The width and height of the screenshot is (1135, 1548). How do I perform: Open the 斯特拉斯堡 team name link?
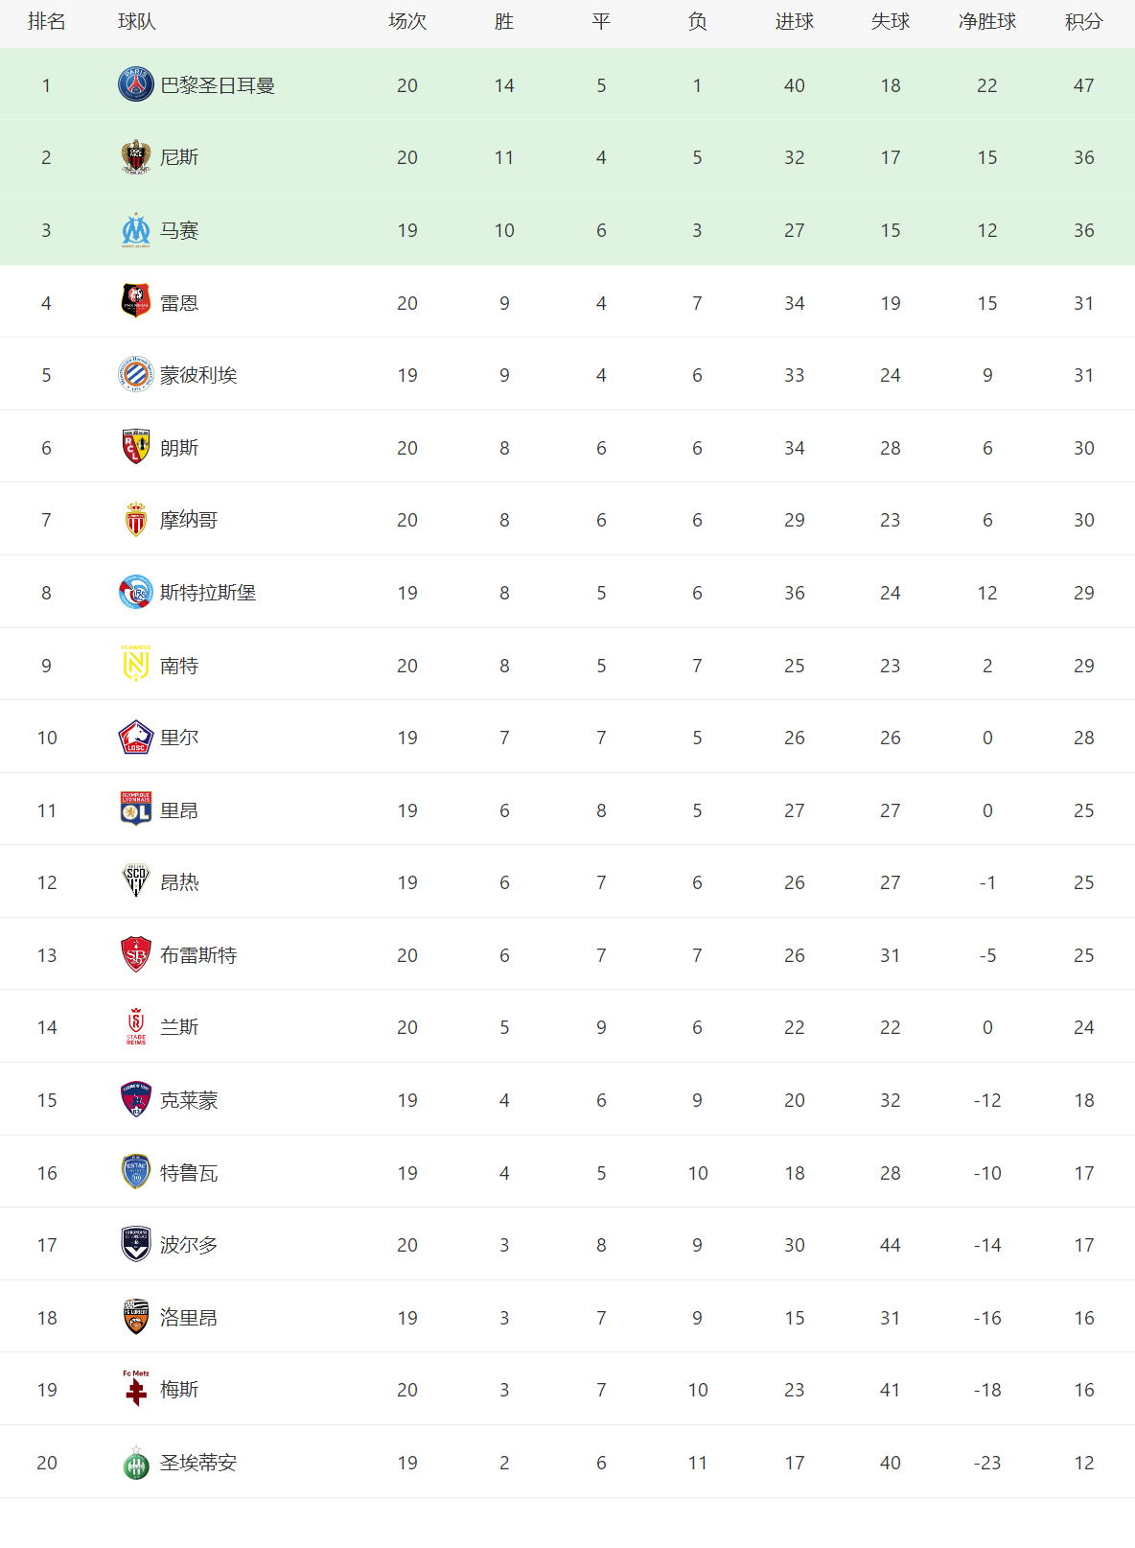208,593
